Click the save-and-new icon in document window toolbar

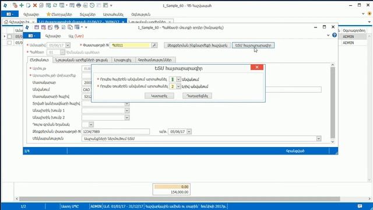(x=43, y=27)
